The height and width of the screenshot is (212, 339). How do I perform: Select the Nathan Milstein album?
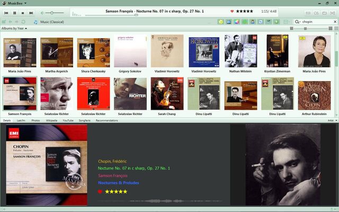[240, 51]
